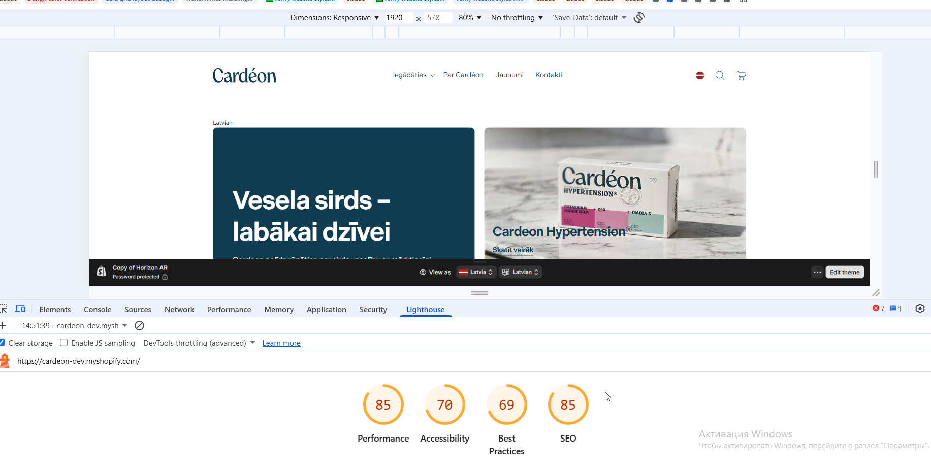The height and width of the screenshot is (472, 931).
Task: Expand the Iegādāties navigation menu
Action: pos(414,75)
